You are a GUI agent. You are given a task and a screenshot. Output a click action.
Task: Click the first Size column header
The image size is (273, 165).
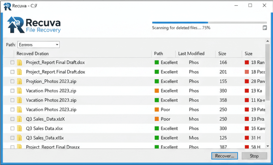click(x=222, y=54)
